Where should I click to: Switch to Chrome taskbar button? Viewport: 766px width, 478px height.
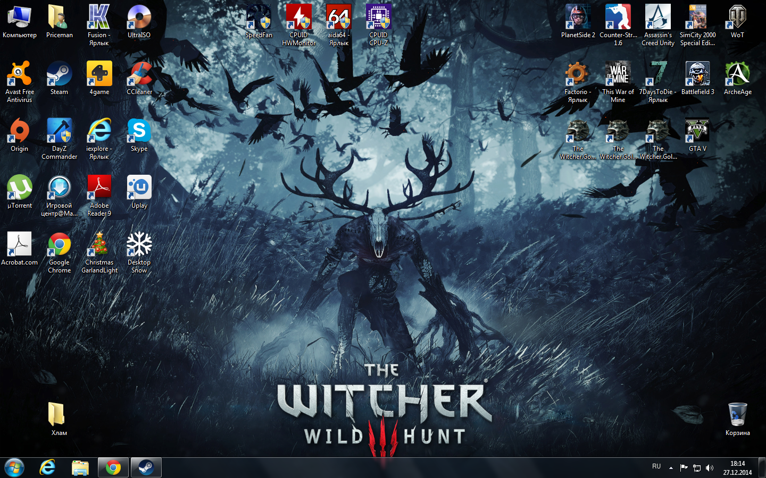coord(113,467)
